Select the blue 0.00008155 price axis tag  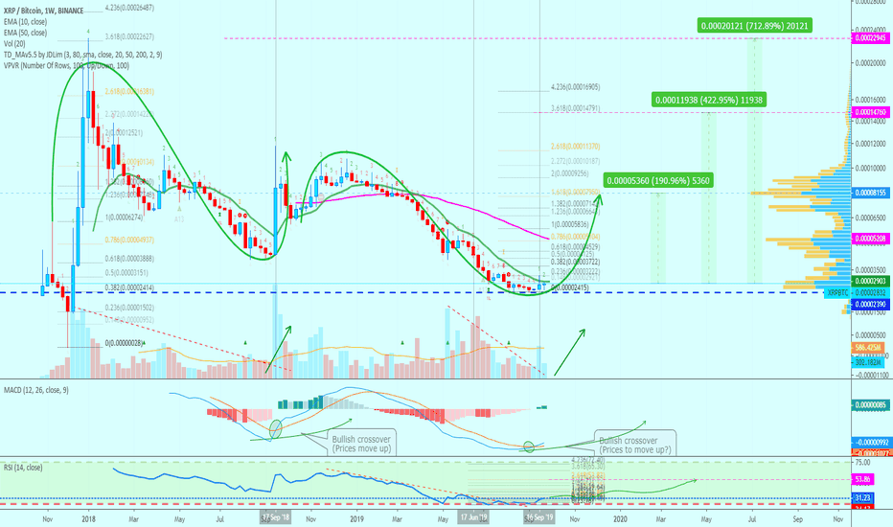click(x=870, y=193)
